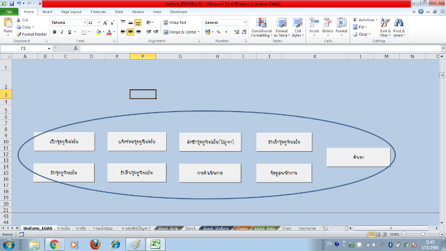The width and height of the screenshot is (446, 251).
Task: Open the General number format dropdown
Action: [244, 23]
